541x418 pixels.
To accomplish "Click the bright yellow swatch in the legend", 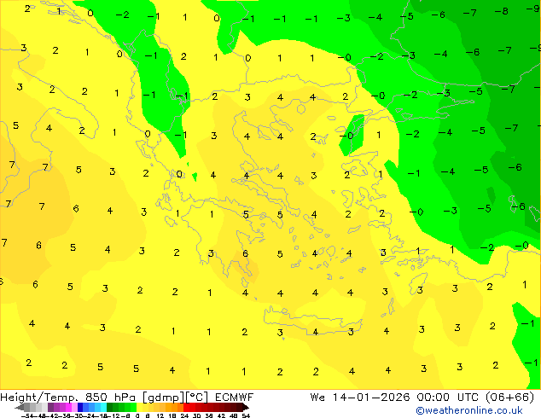I will [140, 407].
